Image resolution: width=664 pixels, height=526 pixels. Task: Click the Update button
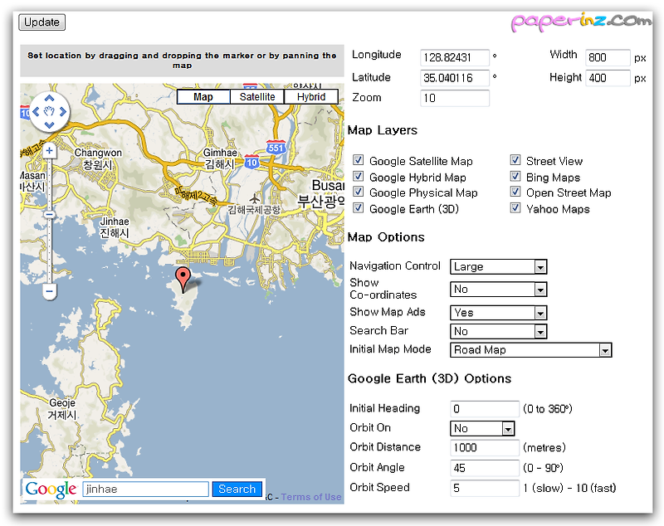click(x=42, y=22)
